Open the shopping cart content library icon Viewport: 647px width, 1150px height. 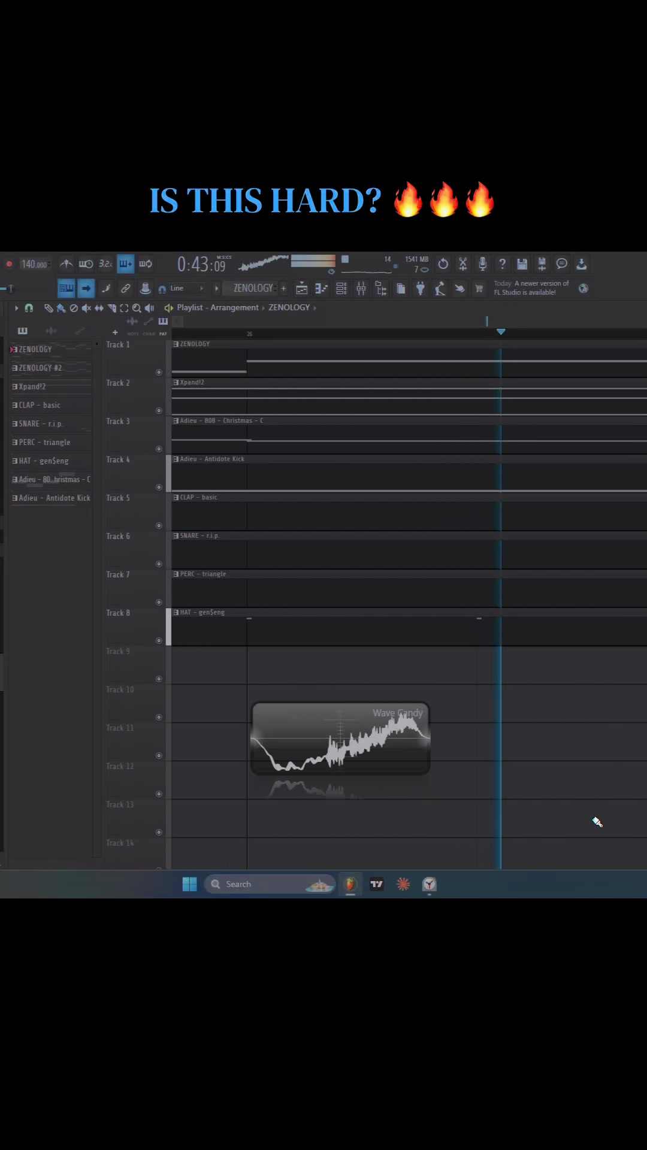tap(479, 289)
